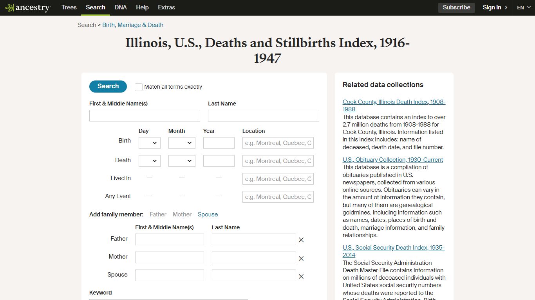
Task: Open U.S., Obituary Collection, 1930-Current link
Action: (x=393, y=159)
